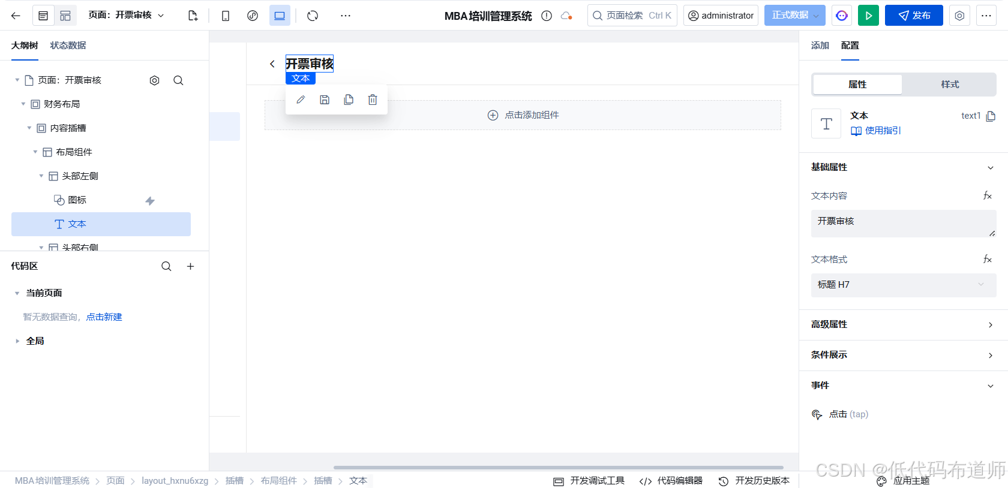The image size is (1008, 488).
Task: Switch to the 添加 tab
Action: pos(820,46)
